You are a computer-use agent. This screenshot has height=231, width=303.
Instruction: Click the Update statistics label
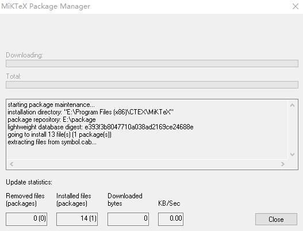point(29,182)
